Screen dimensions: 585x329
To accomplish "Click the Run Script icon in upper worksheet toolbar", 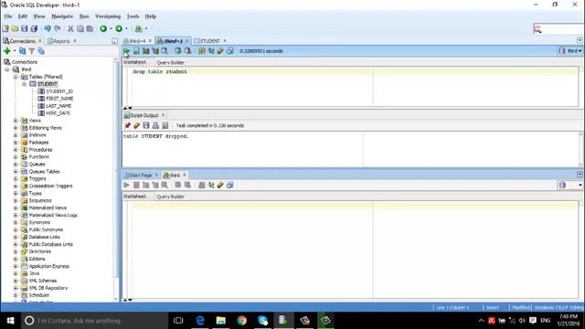I will tap(136, 51).
